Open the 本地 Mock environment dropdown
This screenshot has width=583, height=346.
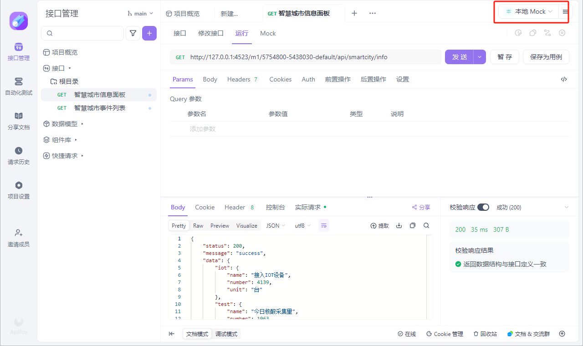[529, 12]
